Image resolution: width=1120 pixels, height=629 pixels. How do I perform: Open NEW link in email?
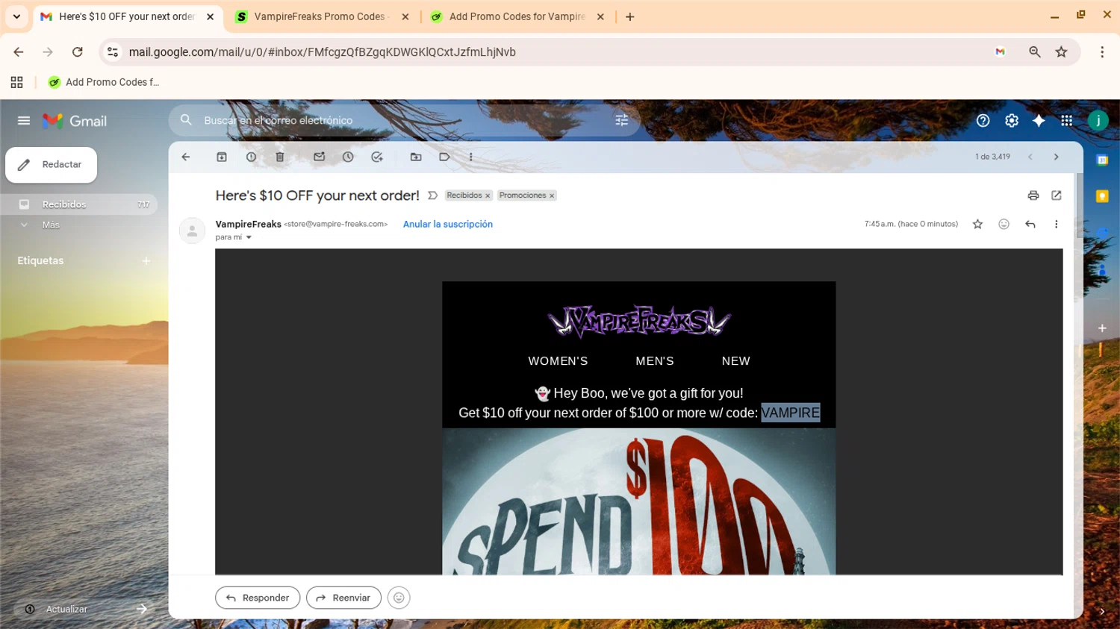(735, 361)
